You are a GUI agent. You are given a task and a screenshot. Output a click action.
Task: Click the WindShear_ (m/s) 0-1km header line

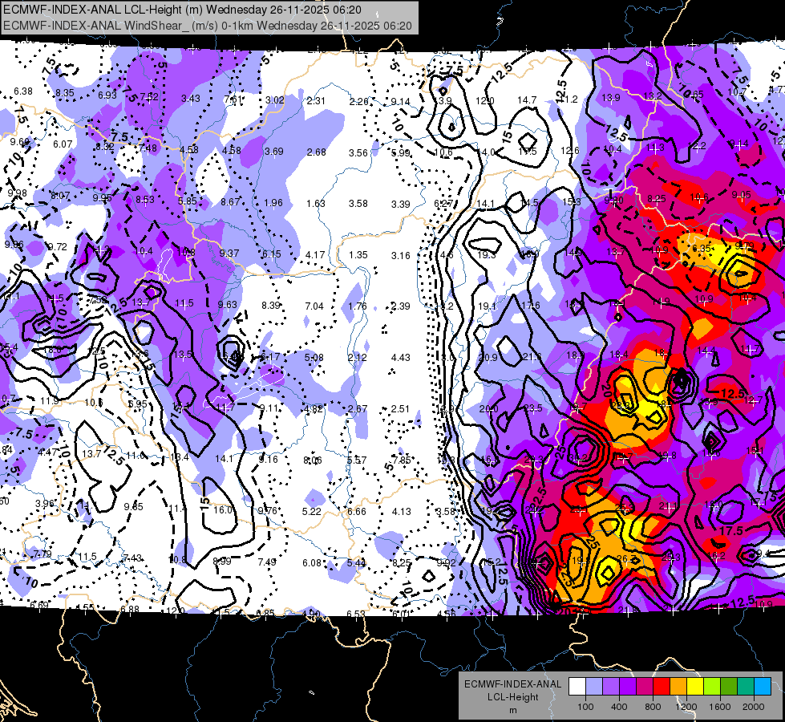coord(207,26)
